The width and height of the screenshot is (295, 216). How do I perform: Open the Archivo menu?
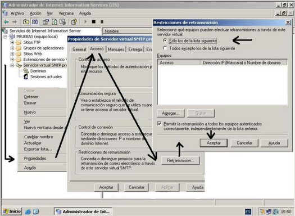coord(17,13)
